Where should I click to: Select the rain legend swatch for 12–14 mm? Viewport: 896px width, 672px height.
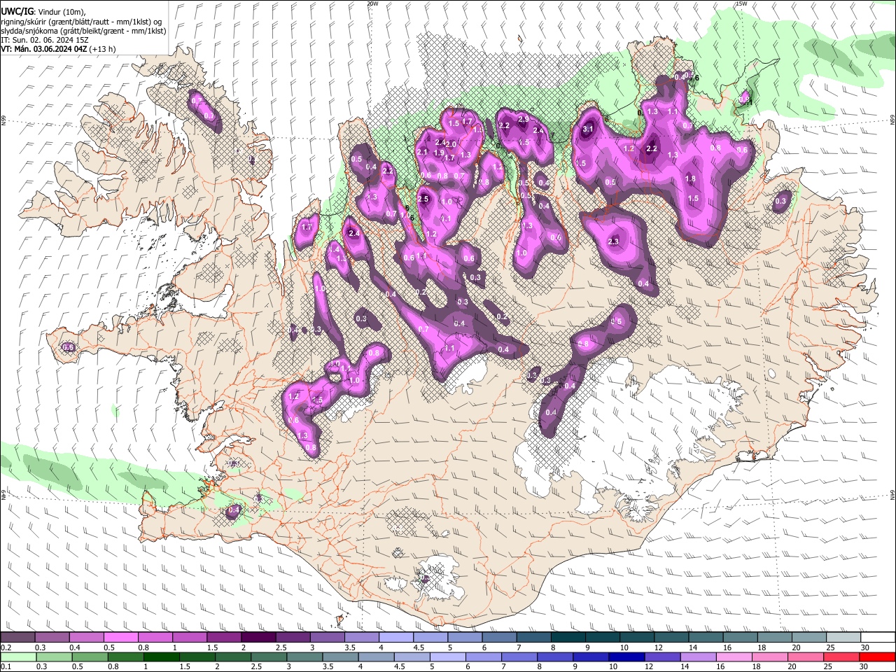[x=661, y=657]
